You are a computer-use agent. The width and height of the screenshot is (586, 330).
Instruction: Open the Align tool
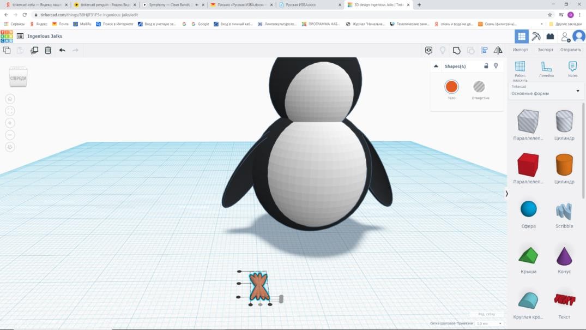tap(485, 50)
